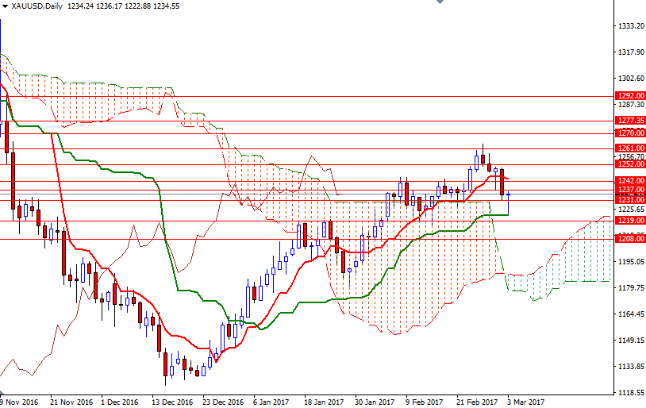Click the 1118.55 value on price axis
Viewport: 646px width, 408px height.
tap(629, 393)
